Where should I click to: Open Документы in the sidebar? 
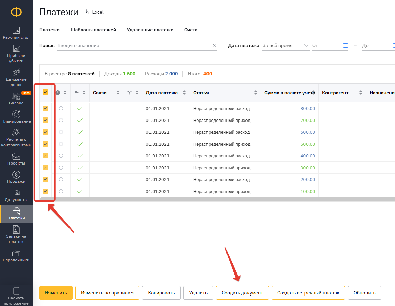pyautogui.click(x=16, y=196)
